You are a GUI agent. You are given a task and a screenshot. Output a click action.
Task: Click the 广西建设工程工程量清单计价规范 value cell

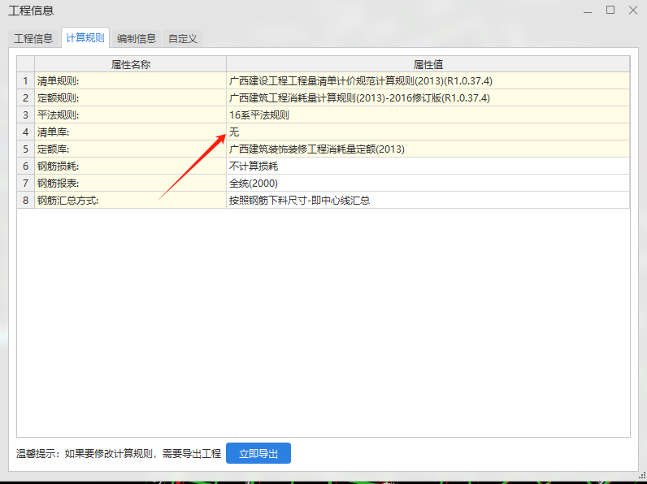428,81
